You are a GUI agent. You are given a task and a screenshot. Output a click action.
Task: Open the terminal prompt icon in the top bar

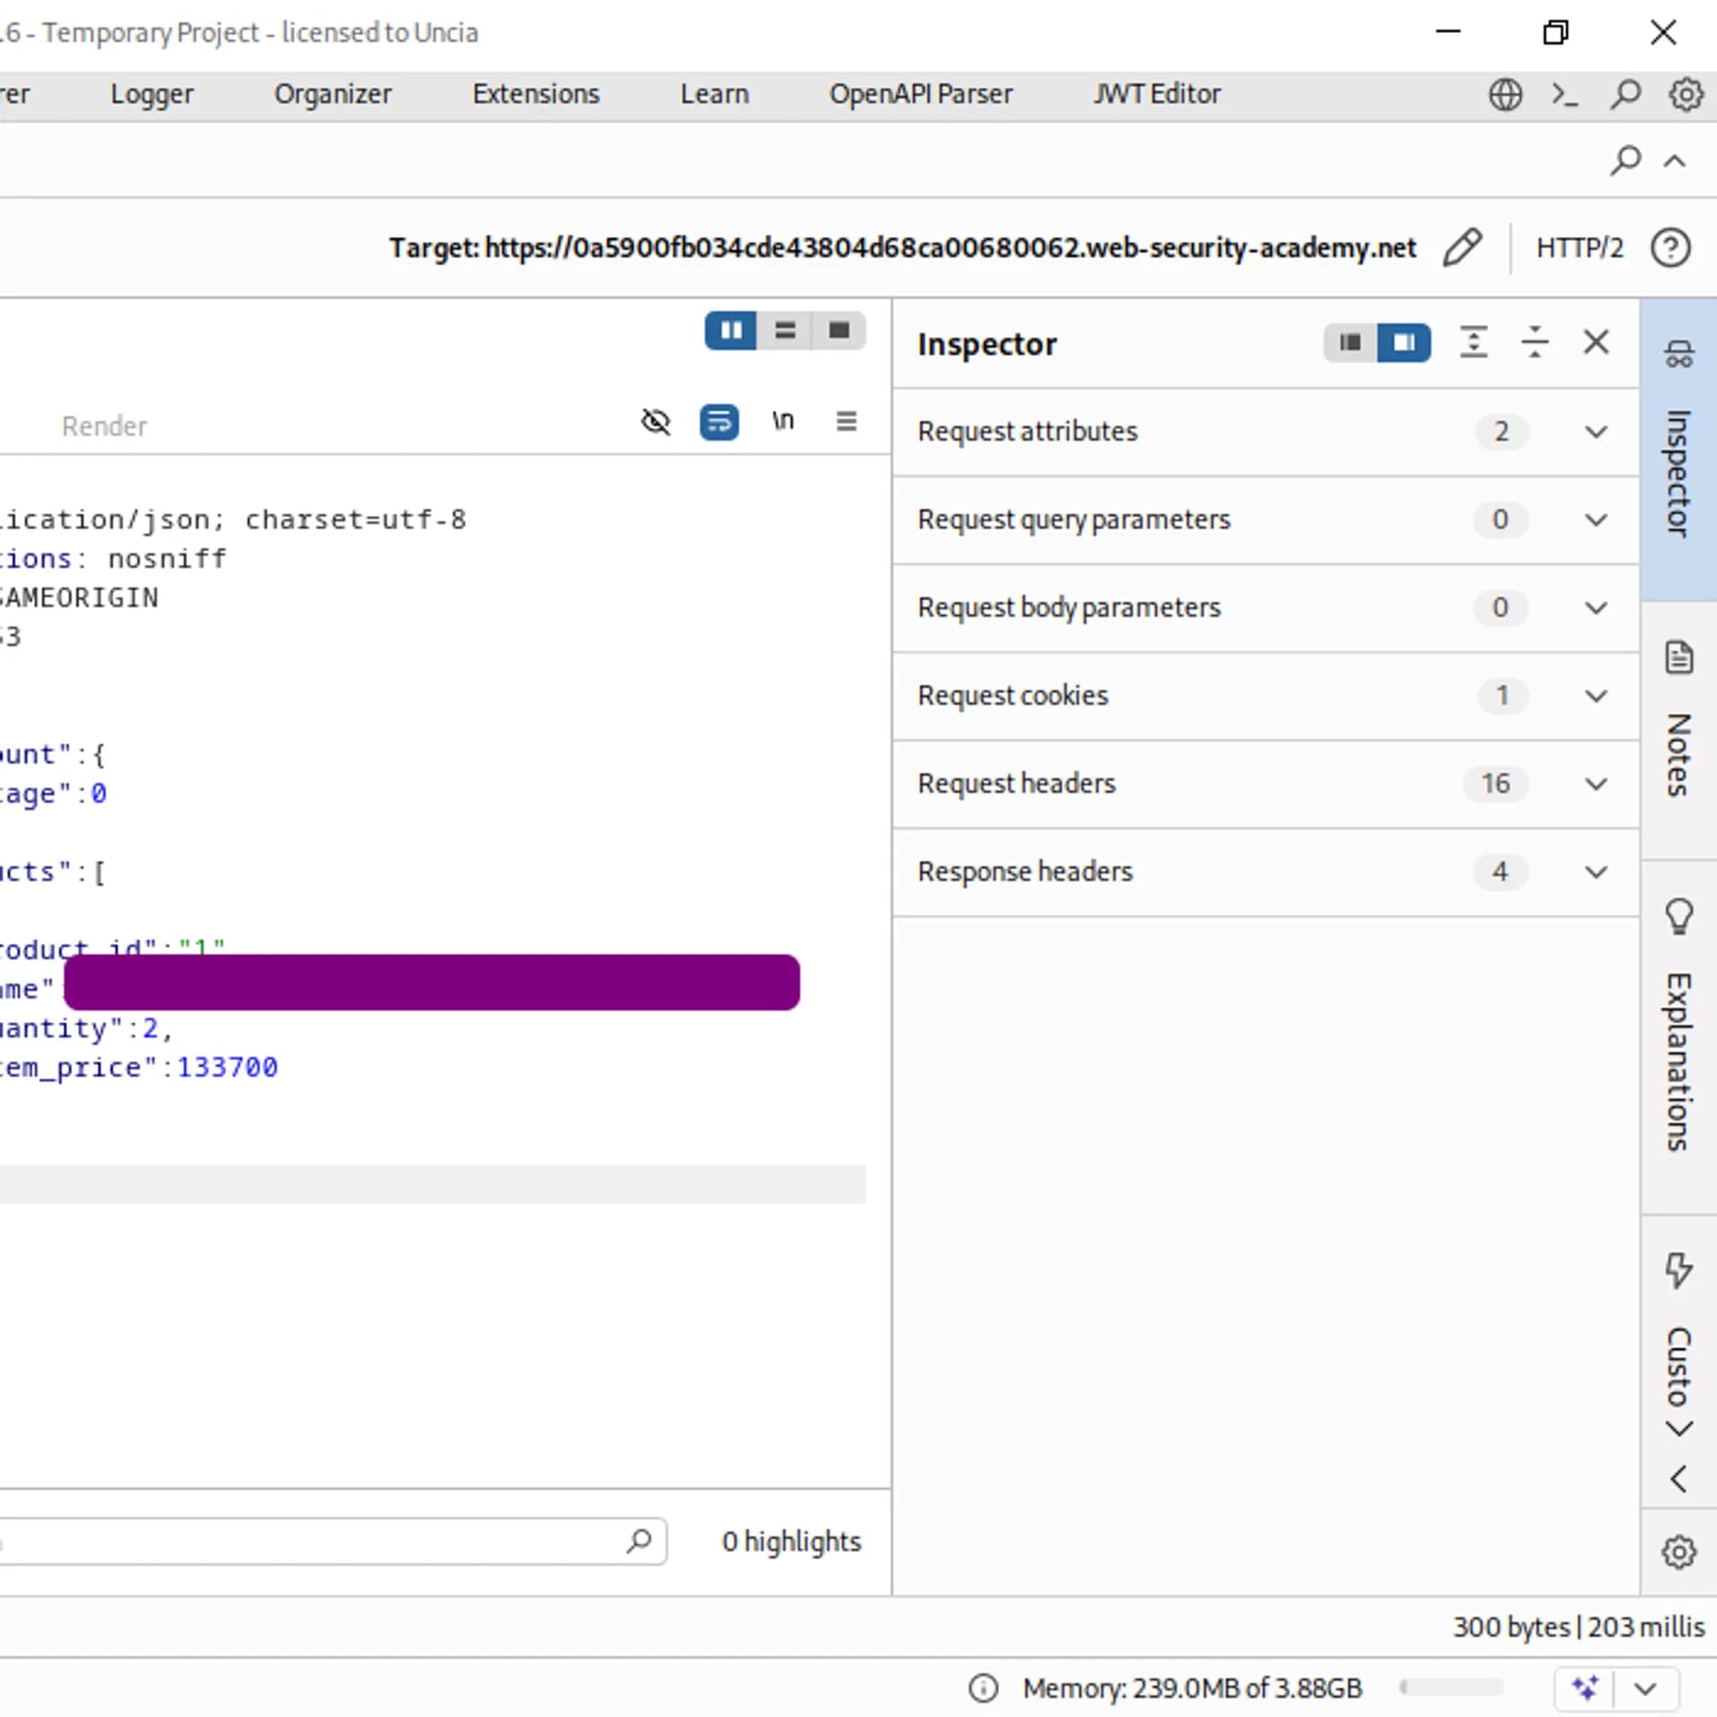[1564, 94]
